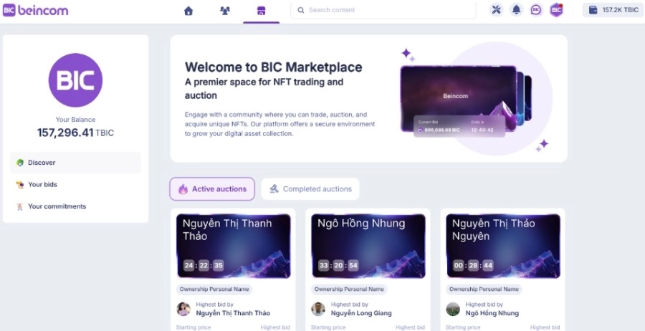Click the large BIC balance logo

point(75,80)
